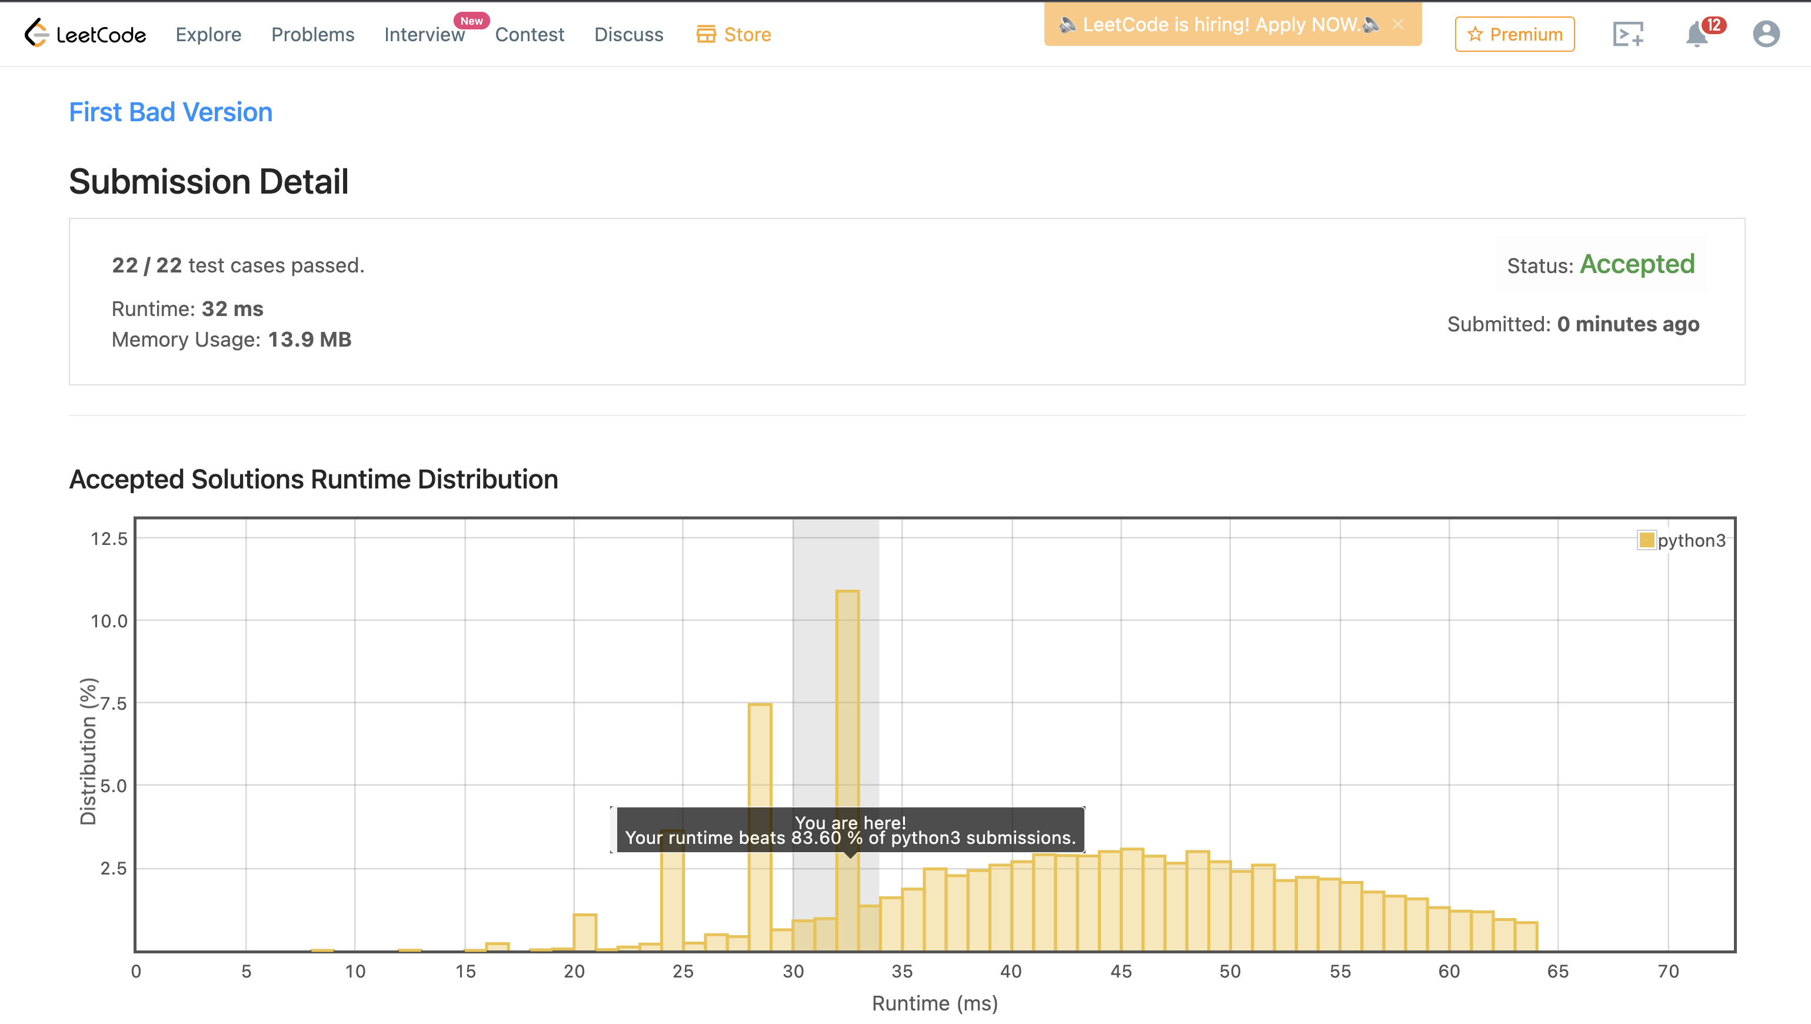Click the red notification count badge
Screen dimensions: 1811x1024
tap(1714, 25)
